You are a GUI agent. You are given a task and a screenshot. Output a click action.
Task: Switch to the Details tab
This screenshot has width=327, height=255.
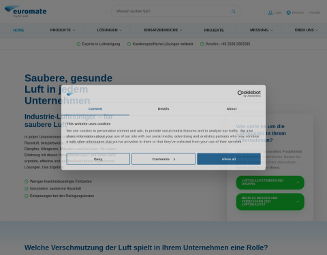click(163, 109)
